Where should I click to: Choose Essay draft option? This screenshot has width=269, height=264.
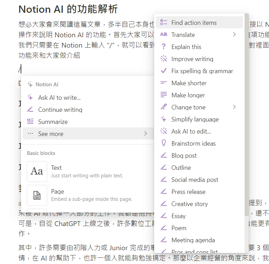point(200,216)
